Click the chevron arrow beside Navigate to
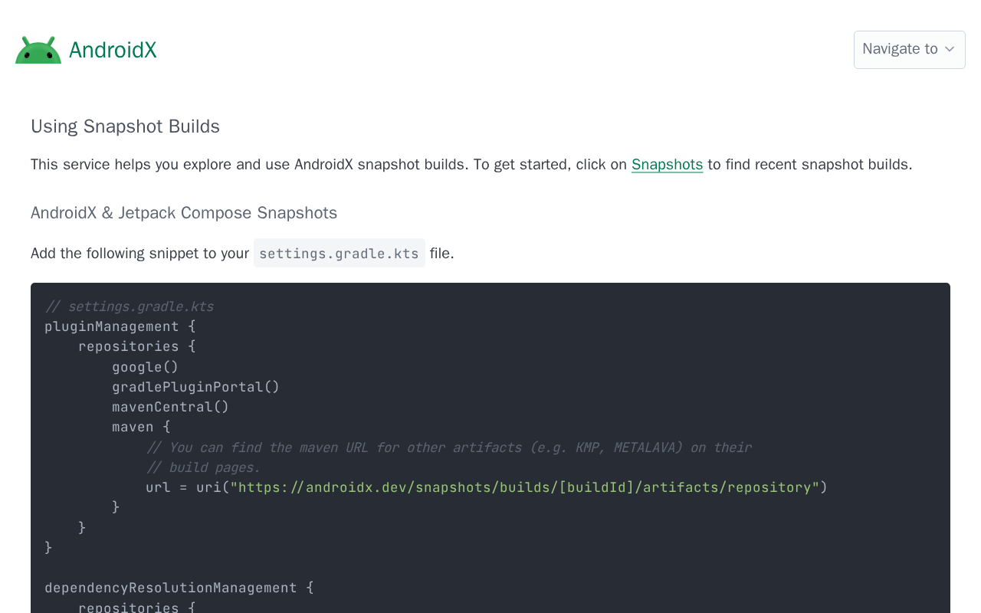The width and height of the screenshot is (981, 613). point(950,49)
